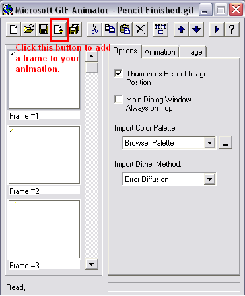Cut the selected frame with the scissors icon

(94, 29)
